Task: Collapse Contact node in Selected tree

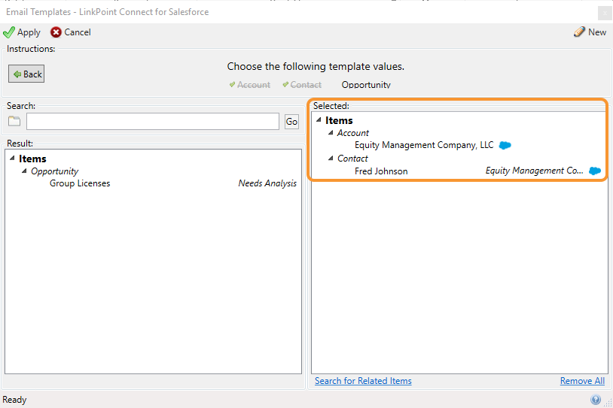Action: (x=331, y=158)
